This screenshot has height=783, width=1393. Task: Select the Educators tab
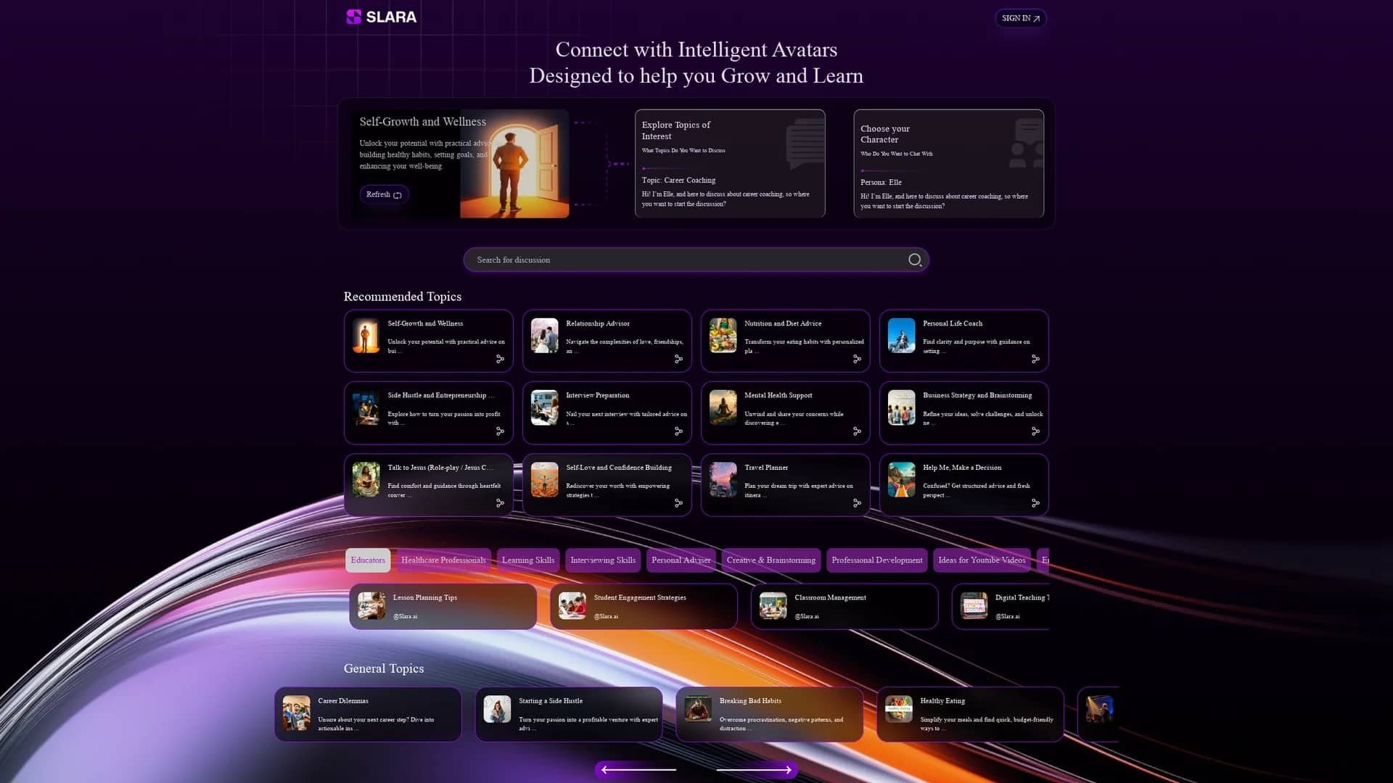[x=368, y=560]
